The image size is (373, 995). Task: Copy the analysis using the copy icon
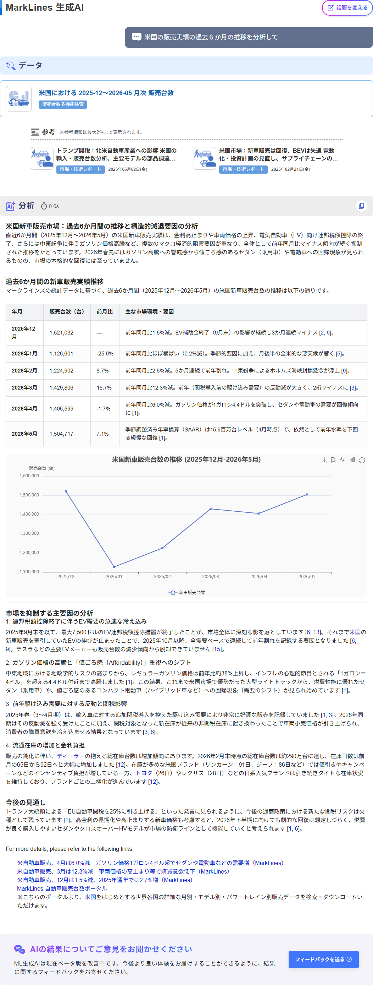pyautogui.click(x=361, y=206)
